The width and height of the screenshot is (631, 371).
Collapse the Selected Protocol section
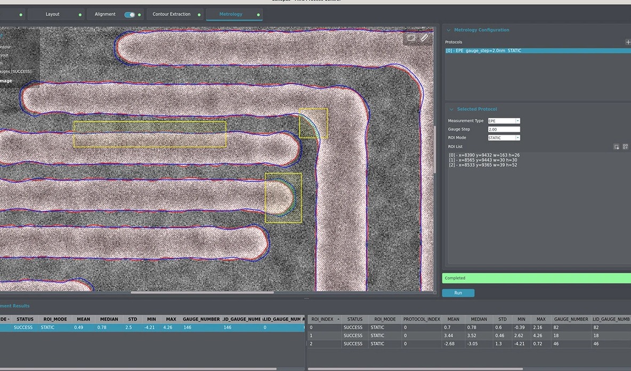(451, 109)
